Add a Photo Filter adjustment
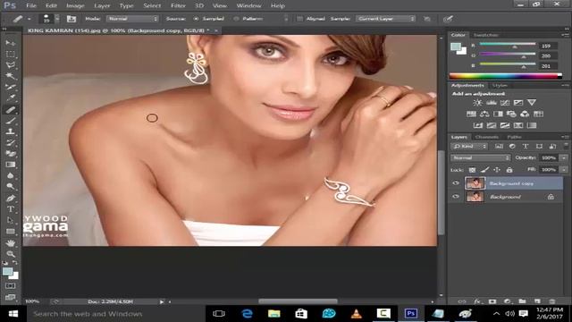The width and height of the screenshot is (572, 322). coord(511,114)
